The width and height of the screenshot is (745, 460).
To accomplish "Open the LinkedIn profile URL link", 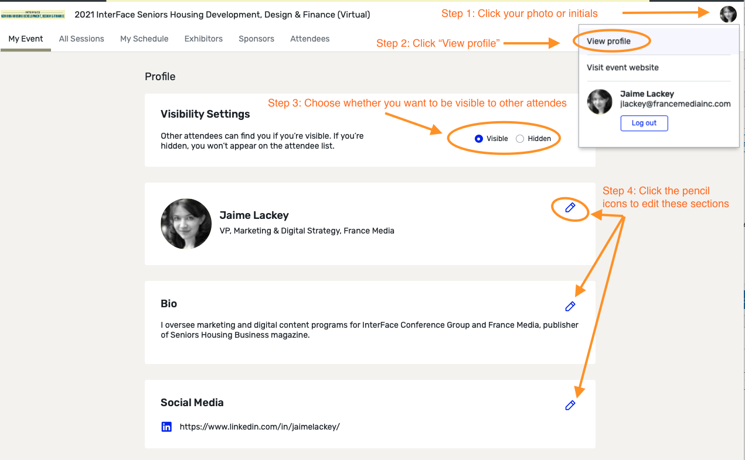I will tap(260, 427).
